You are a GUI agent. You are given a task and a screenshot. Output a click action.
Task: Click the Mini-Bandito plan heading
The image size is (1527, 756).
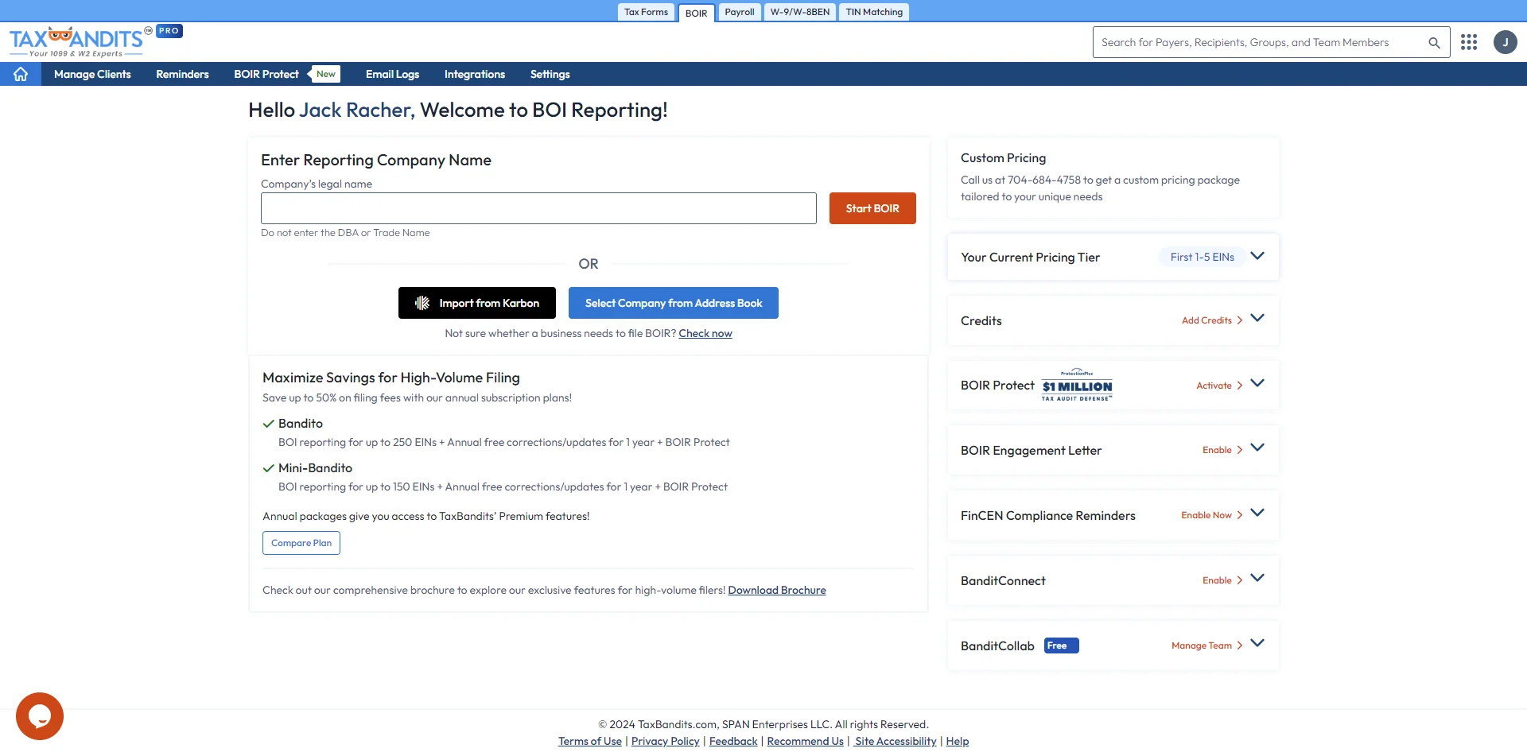315,468
